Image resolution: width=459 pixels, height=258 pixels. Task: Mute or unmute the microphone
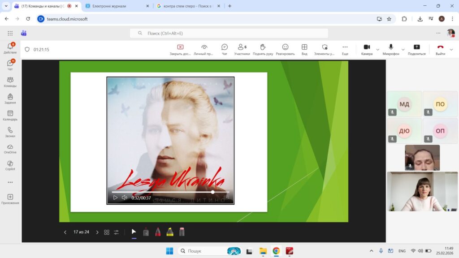coord(391,49)
